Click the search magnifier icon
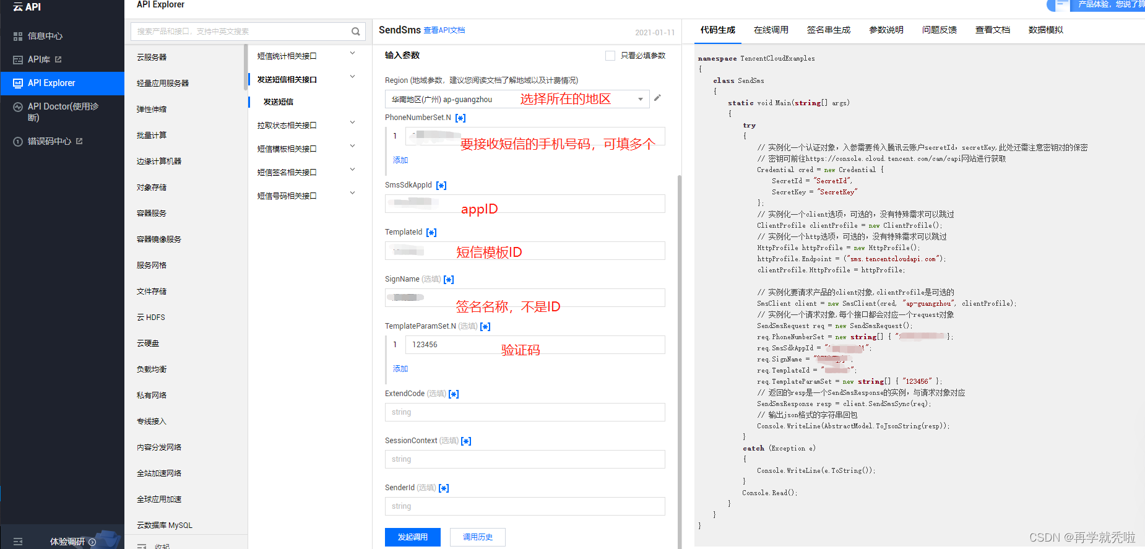Viewport: 1145px width, 549px height. coord(356,32)
